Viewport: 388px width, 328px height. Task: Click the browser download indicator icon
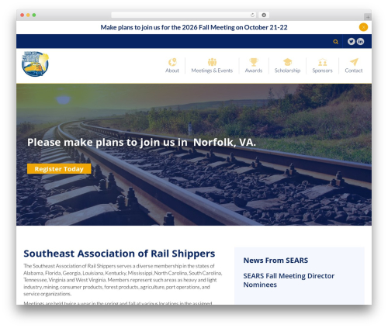[264, 15]
